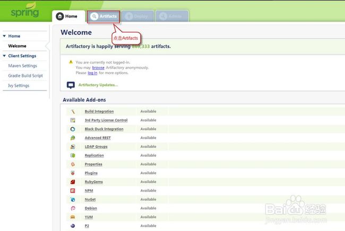Select Welcome in the sidebar
This screenshot has width=345, height=231.
click(x=17, y=46)
